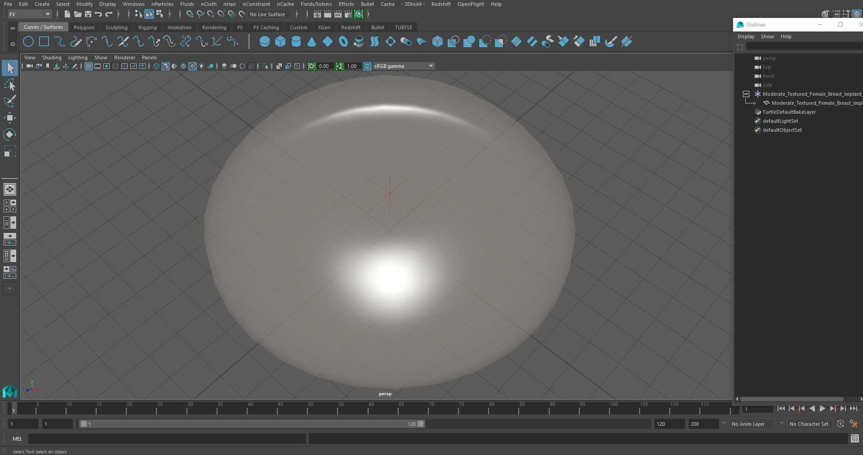Screen dimensions: 863x455
Task: Open the Outliner Display menu
Action: tap(746, 36)
